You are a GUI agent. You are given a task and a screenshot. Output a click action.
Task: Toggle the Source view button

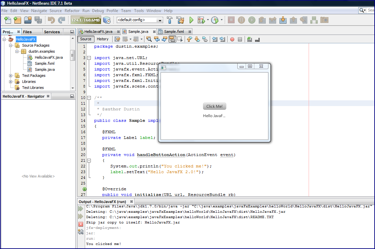86,39
